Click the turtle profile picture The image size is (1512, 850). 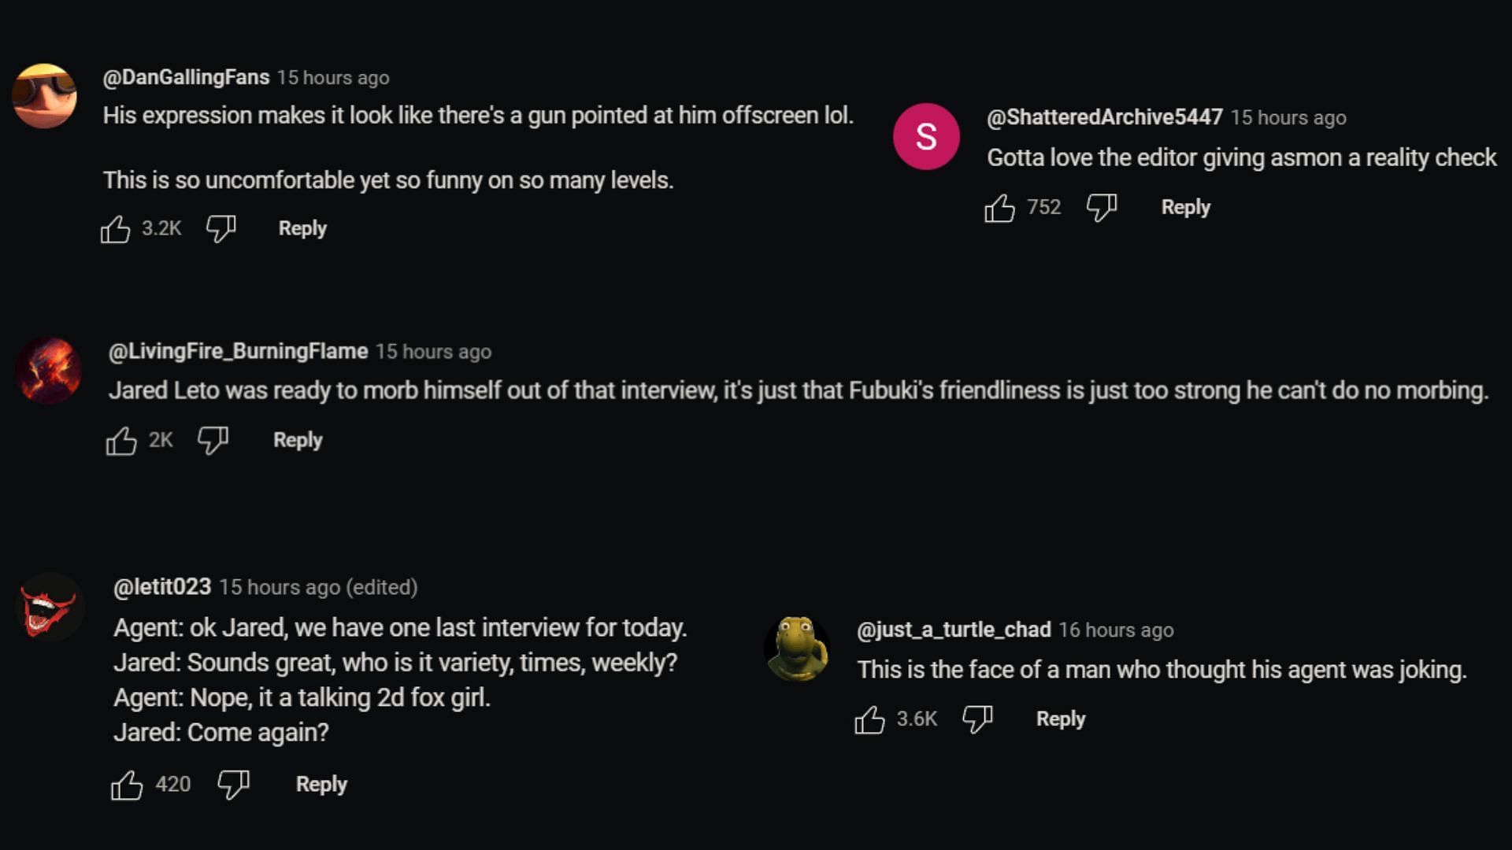(797, 649)
